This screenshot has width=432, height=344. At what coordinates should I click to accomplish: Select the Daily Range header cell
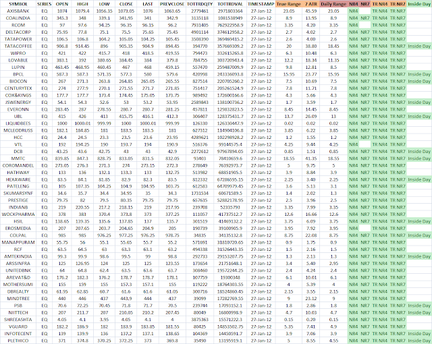point(333,4)
